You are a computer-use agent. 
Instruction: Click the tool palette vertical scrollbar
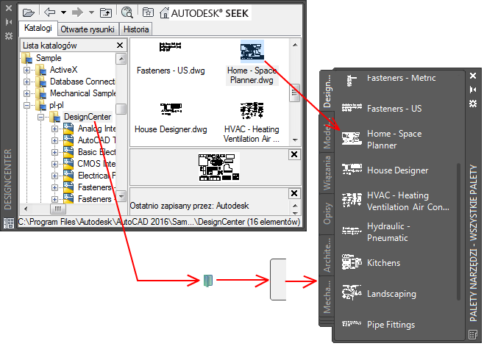point(459,231)
